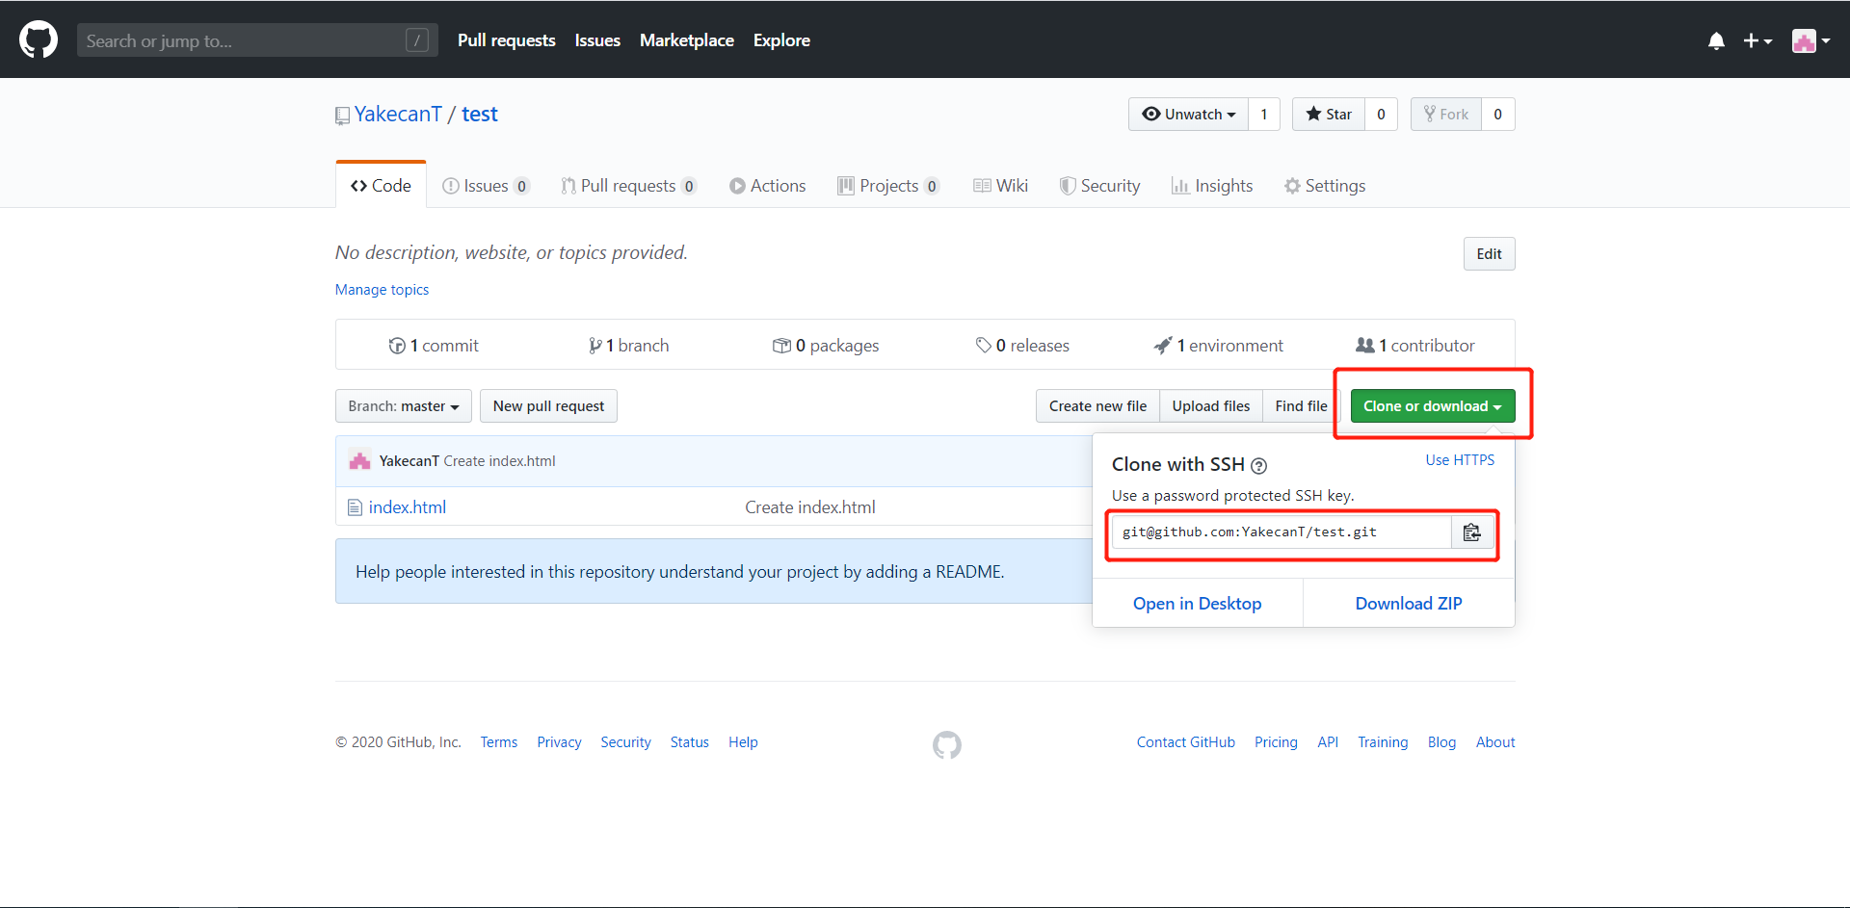View the 0 packages link
This screenshot has height=908, width=1850.
[x=826, y=346]
